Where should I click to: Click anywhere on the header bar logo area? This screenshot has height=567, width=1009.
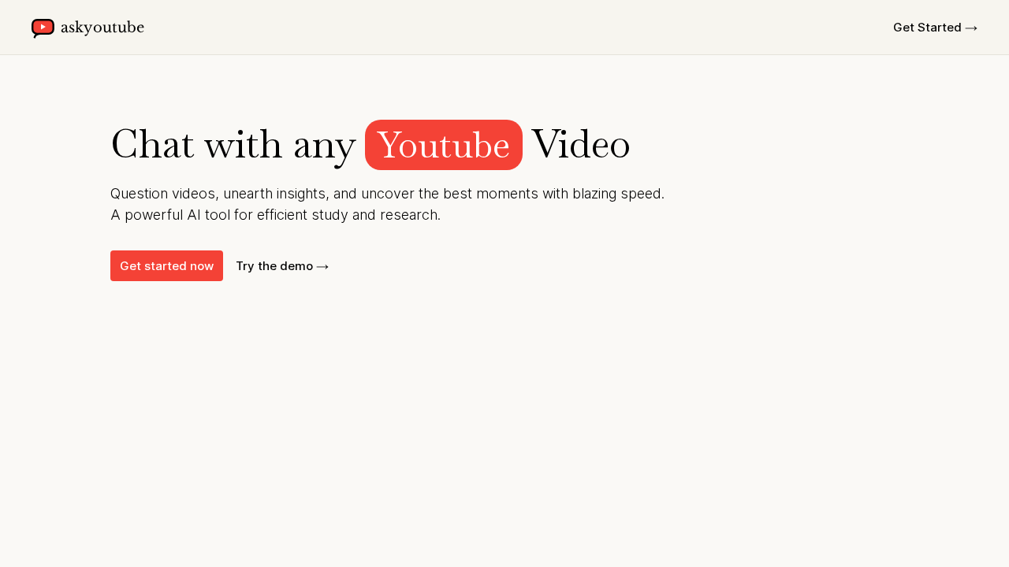[x=87, y=26]
